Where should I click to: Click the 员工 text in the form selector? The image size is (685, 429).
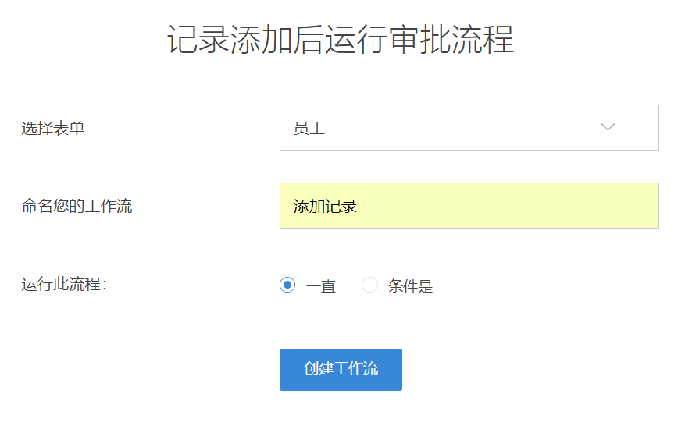[x=309, y=129]
